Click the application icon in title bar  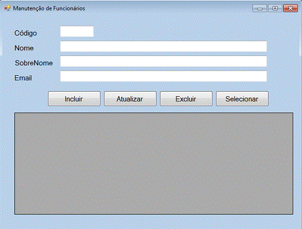[x=7, y=8]
